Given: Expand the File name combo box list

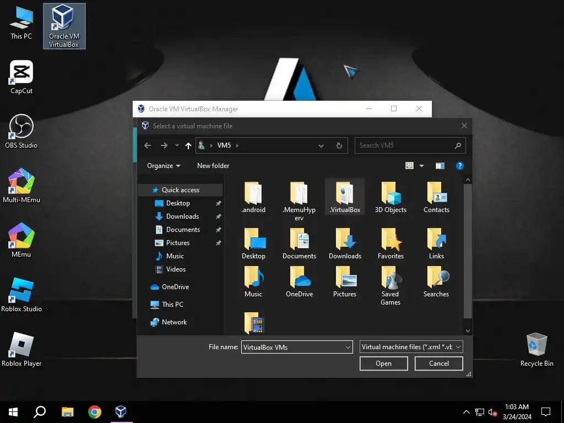Looking at the screenshot, I should coord(348,348).
